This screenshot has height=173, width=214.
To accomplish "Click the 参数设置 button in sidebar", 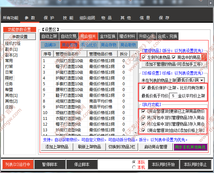I will (20, 37).
